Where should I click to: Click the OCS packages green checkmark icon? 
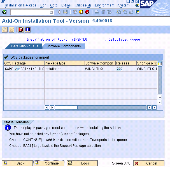click(x=6, y=57)
